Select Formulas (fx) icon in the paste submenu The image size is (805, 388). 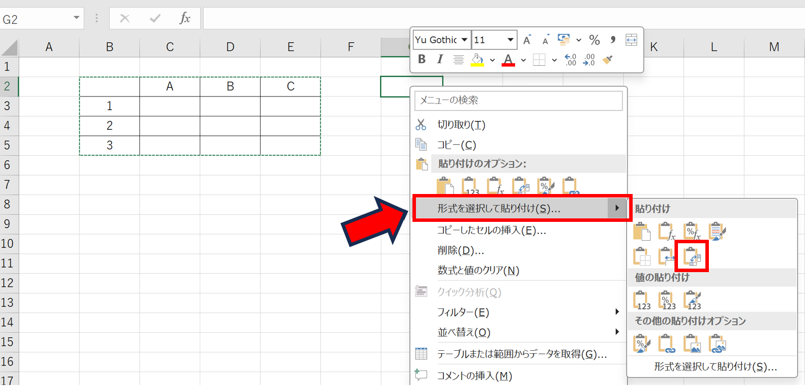[x=667, y=231]
